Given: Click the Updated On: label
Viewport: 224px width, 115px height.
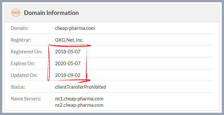Looking at the screenshot, I should coord(24,75).
